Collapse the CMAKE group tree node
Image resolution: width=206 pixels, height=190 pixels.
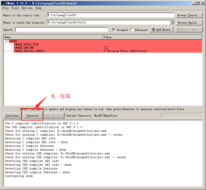click(6, 41)
